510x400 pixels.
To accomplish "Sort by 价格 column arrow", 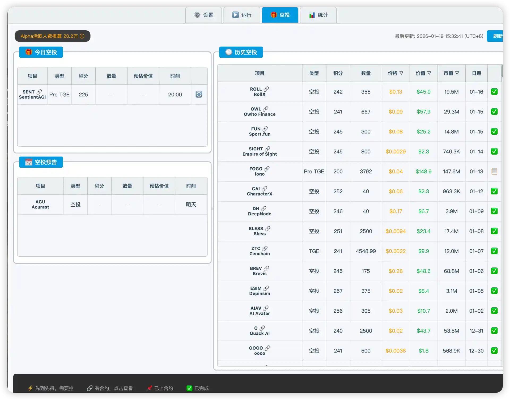I will pyautogui.click(x=401, y=73).
